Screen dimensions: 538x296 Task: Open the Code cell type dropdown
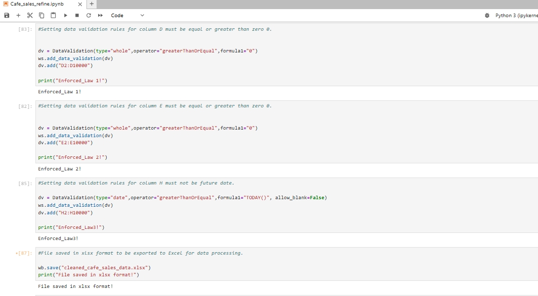127,16
